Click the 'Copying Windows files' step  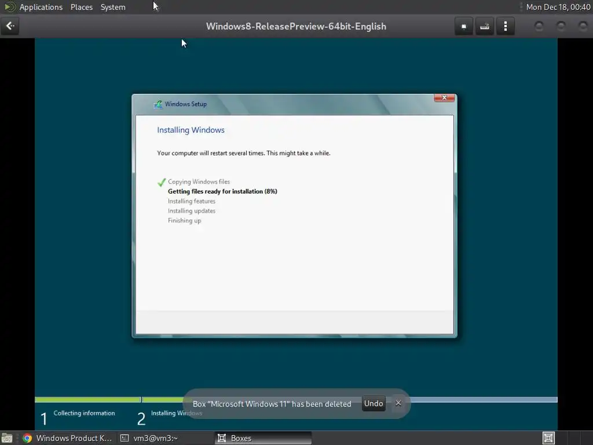tap(199, 181)
